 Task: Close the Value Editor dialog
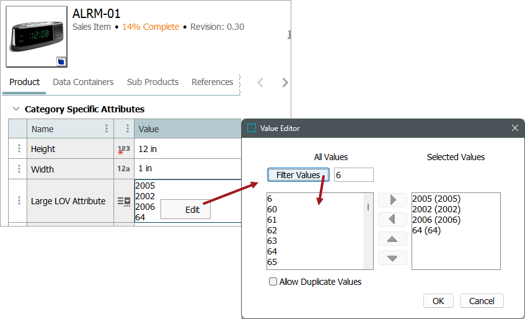(x=514, y=128)
